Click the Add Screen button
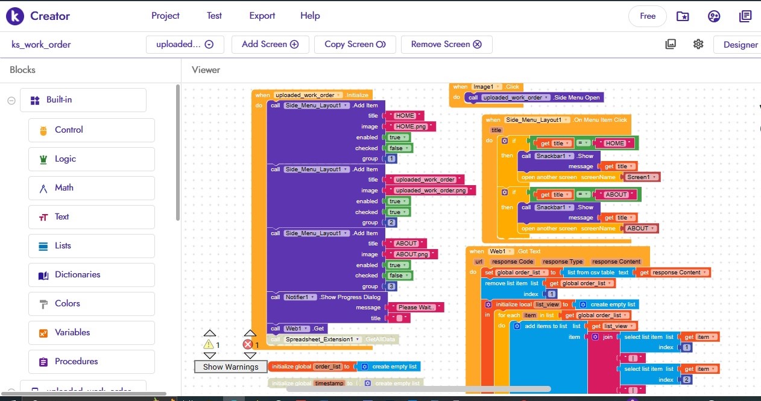Screen dimensions: 761x401 coord(270,44)
